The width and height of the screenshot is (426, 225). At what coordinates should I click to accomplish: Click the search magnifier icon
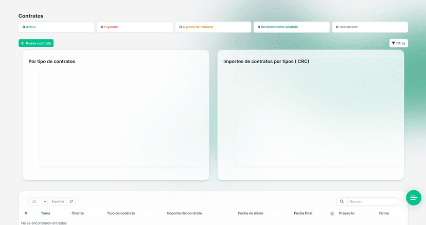coord(342,201)
